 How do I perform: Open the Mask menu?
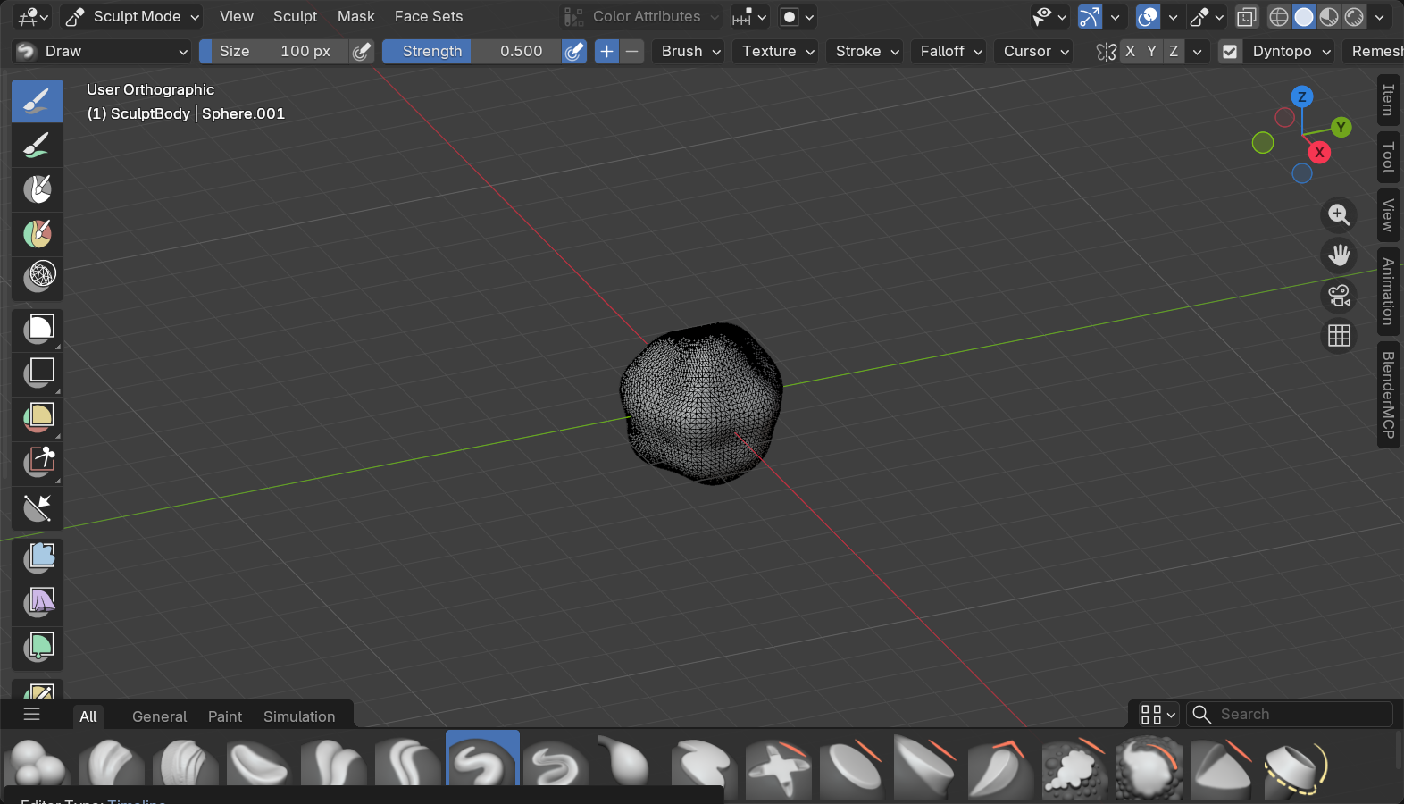[355, 17]
